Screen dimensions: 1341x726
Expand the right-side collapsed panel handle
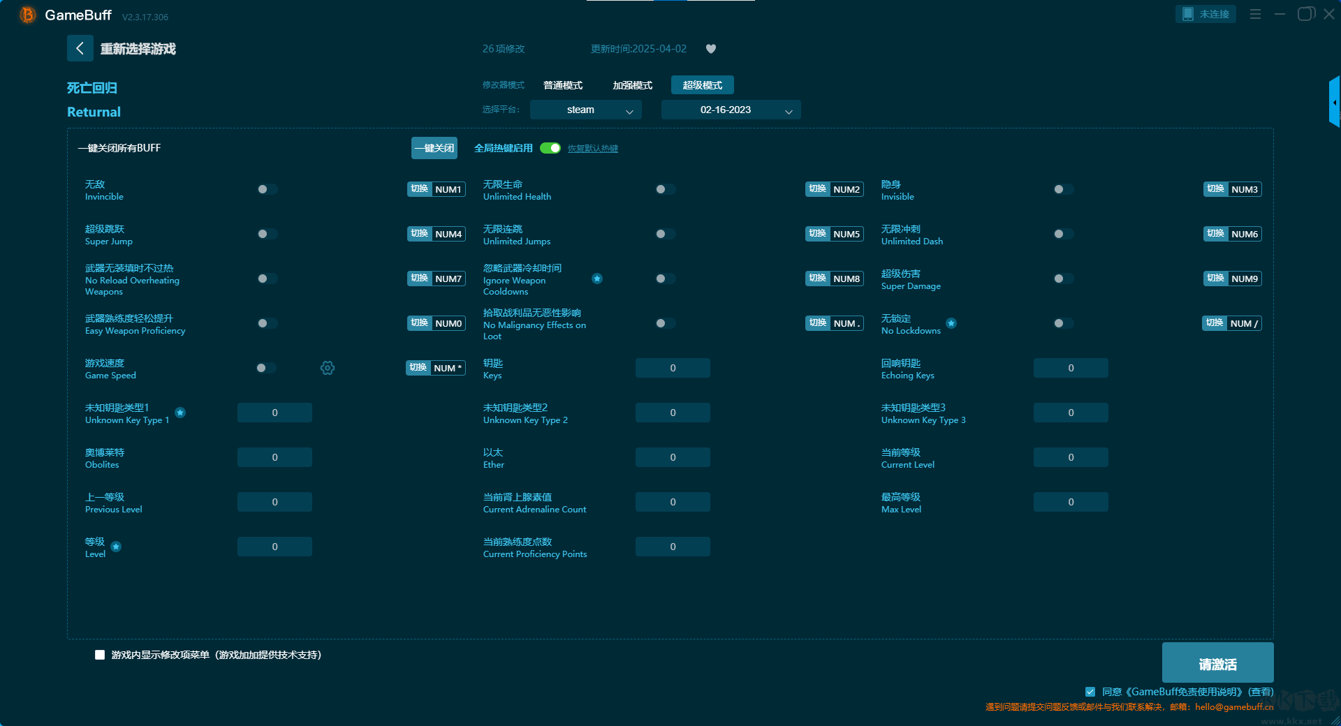(1334, 103)
